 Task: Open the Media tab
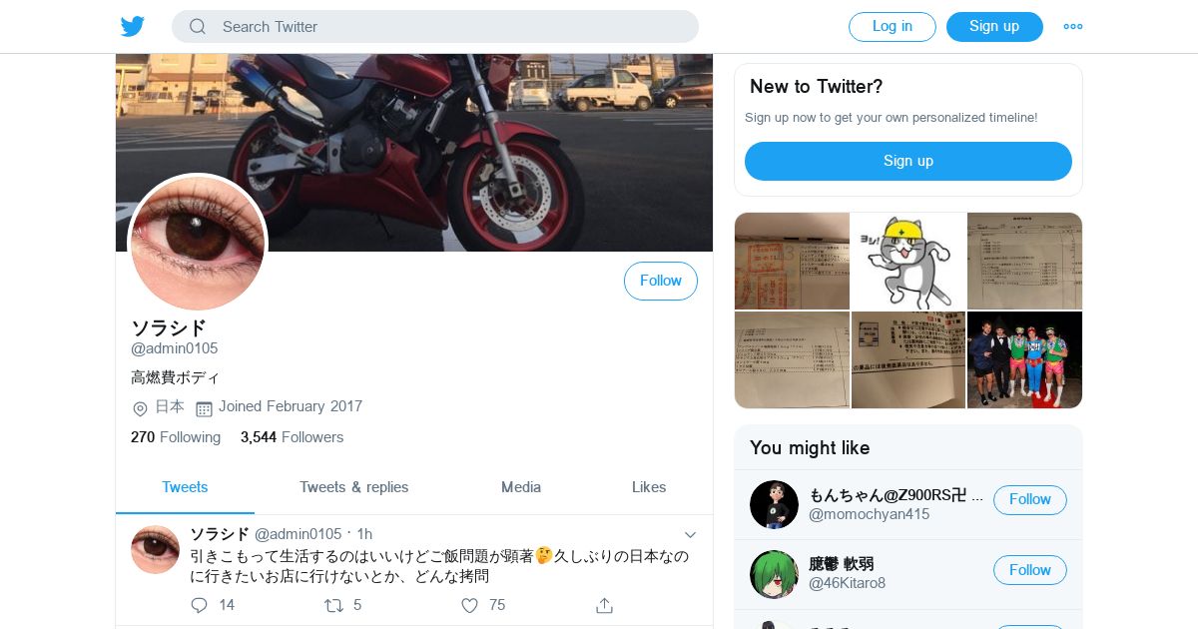pos(521,487)
